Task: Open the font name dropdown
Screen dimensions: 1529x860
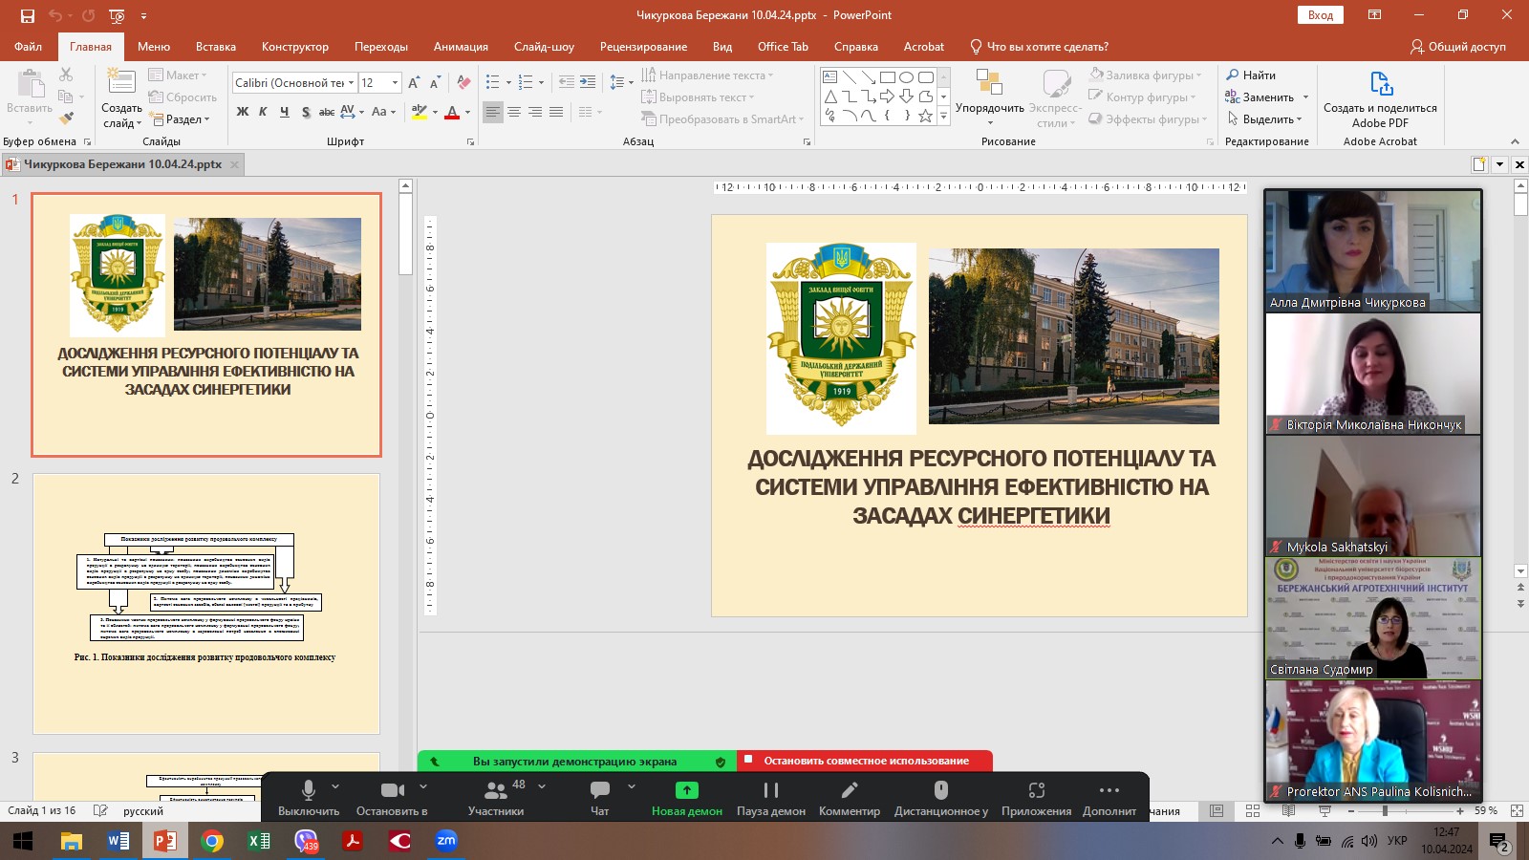Action: (x=351, y=83)
